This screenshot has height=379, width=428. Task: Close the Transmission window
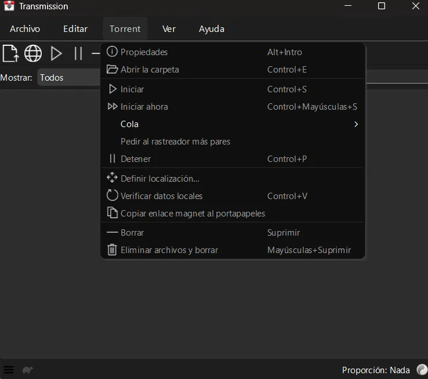pos(416,6)
